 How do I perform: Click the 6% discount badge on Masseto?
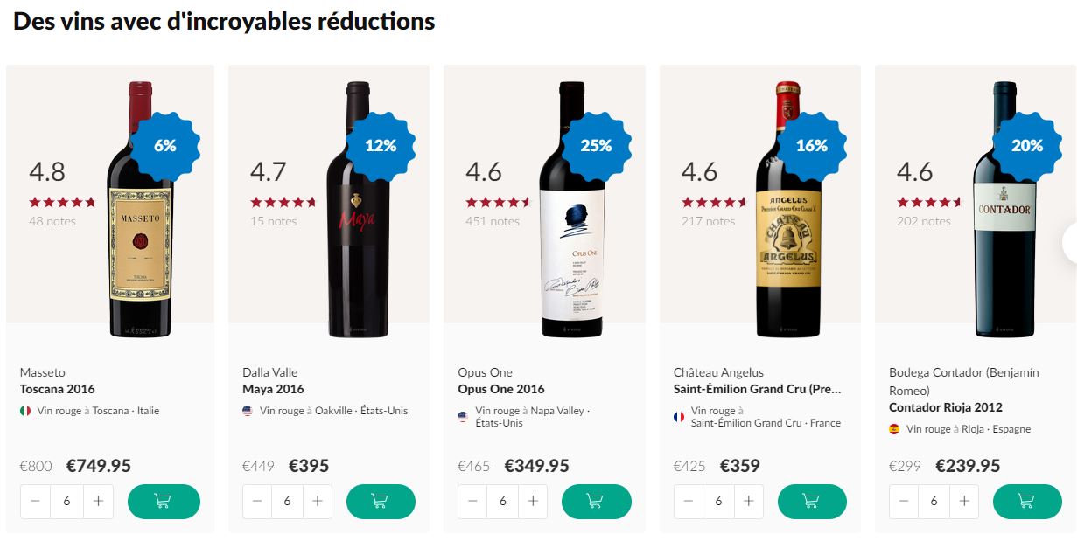click(x=164, y=146)
